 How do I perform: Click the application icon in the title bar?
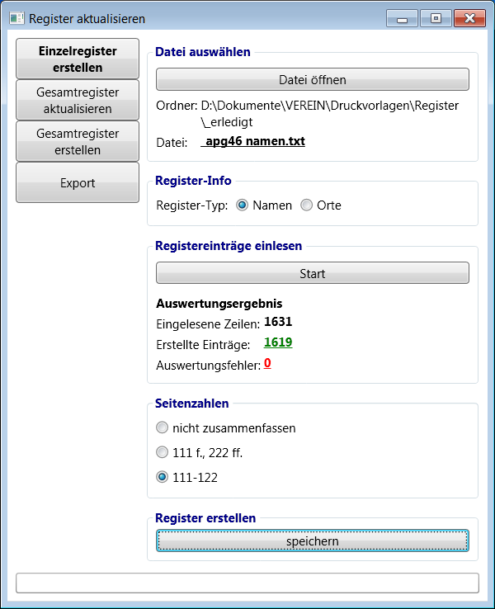[x=16, y=17]
